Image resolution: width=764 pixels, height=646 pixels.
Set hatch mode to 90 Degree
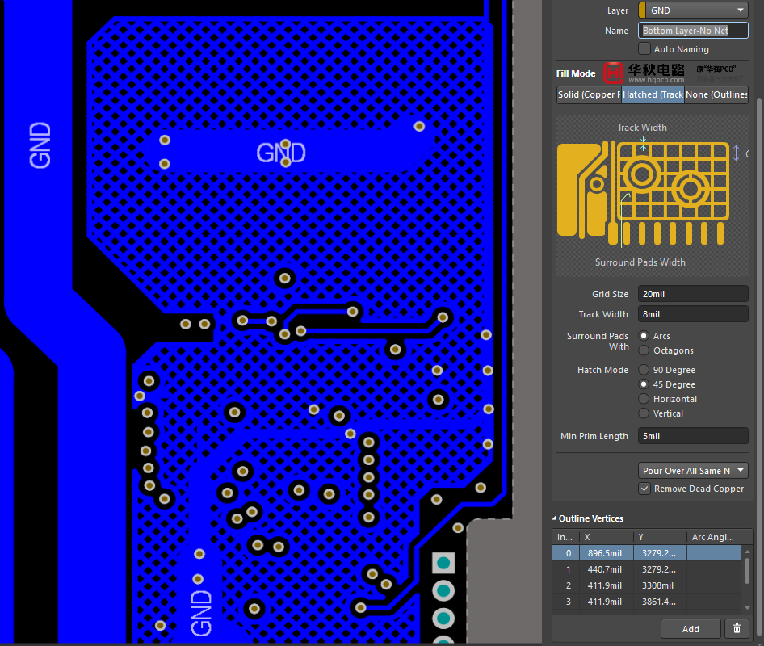[x=644, y=370]
